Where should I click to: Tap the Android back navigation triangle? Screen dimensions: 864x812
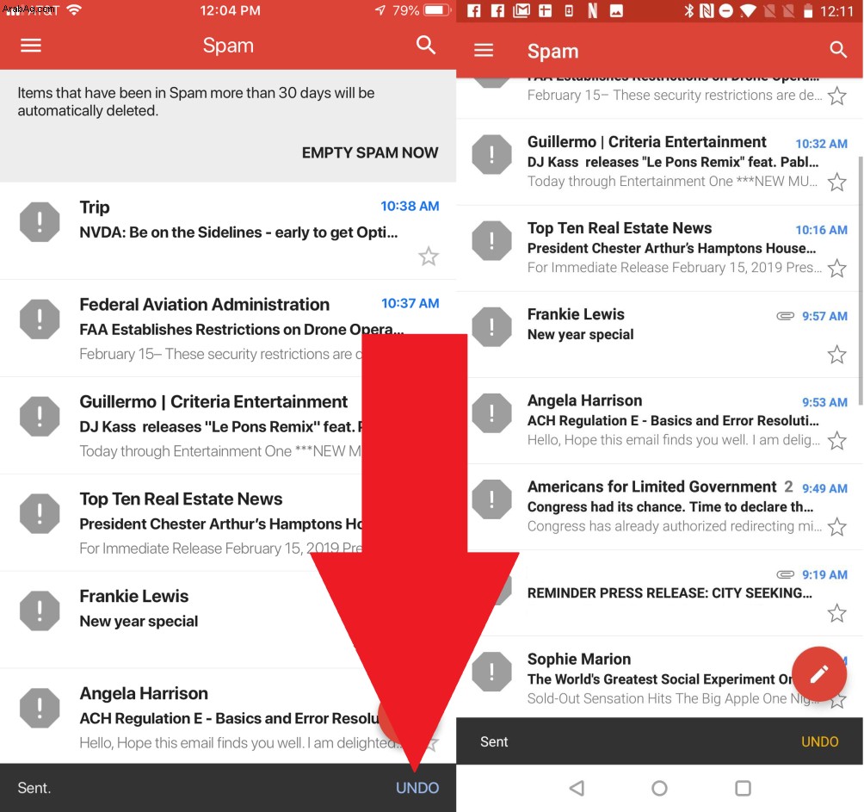[577, 788]
